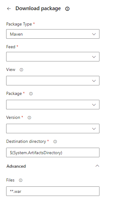Go back using the left arrow

[x=9, y=9]
